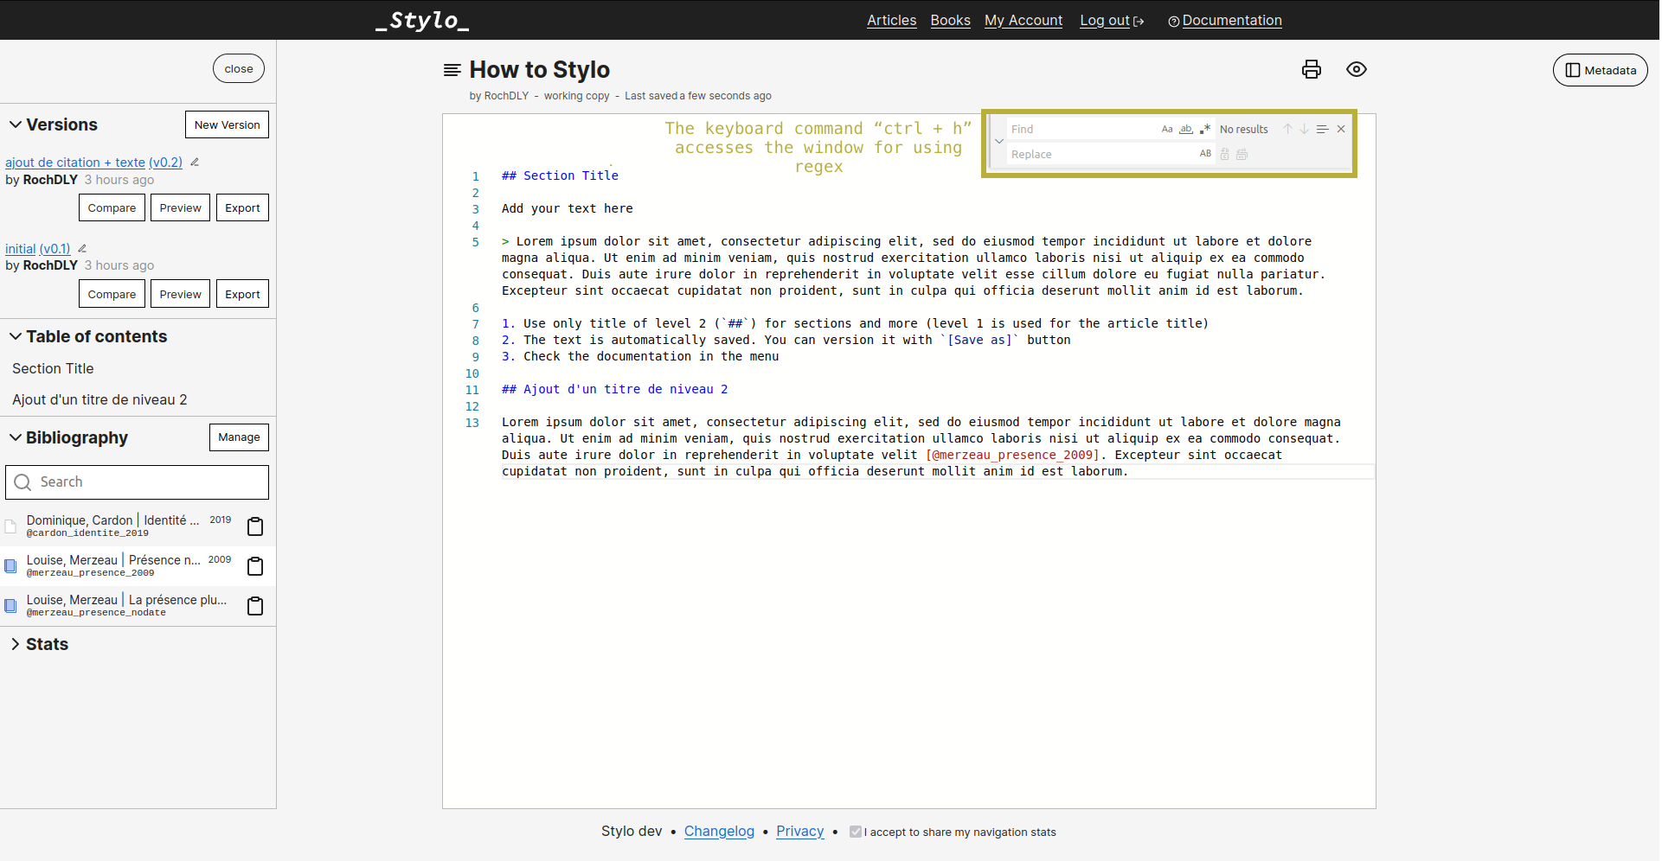Open the Changelog link in footer
The width and height of the screenshot is (1662, 861).
click(x=719, y=831)
